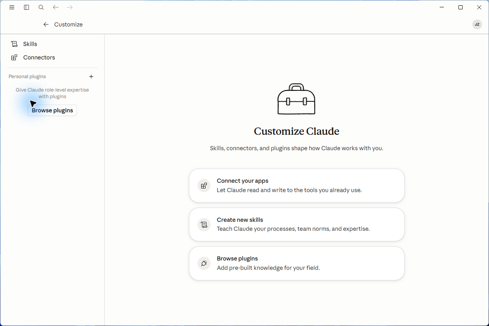Go back with the top arrow

click(56, 7)
